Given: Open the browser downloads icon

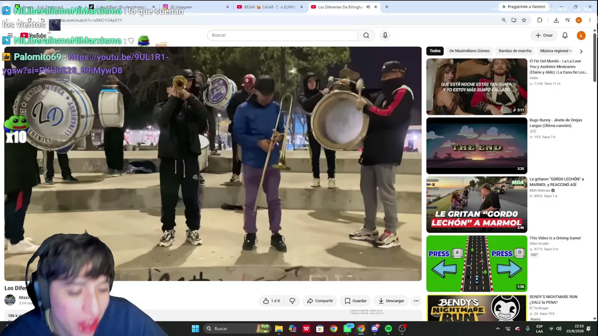Looking at the screenshot, I should [x=556, y=20].
